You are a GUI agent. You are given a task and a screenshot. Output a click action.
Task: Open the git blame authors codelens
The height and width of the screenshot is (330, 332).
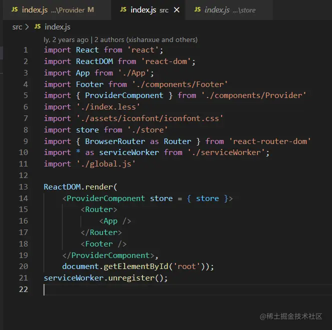(x=120, y=40)
